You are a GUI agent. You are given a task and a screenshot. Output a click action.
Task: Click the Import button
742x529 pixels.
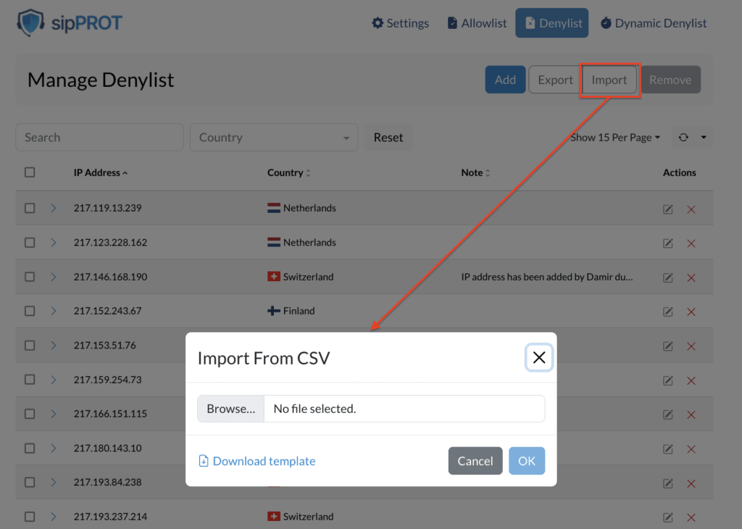(609, 80)
